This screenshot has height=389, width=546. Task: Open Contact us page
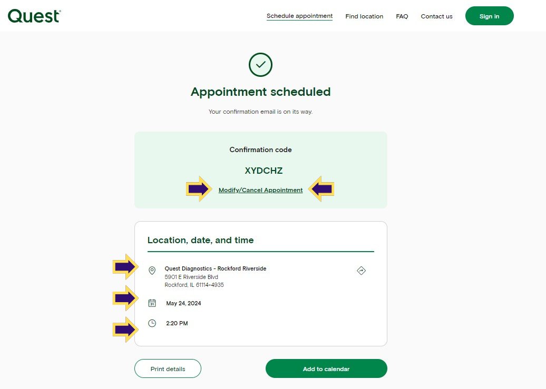pyautogui.click(x=437, y=16)
